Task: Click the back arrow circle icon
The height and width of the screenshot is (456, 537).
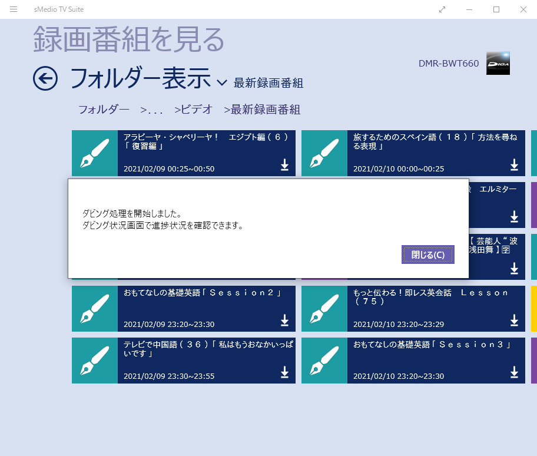Action: click(45, 78)
